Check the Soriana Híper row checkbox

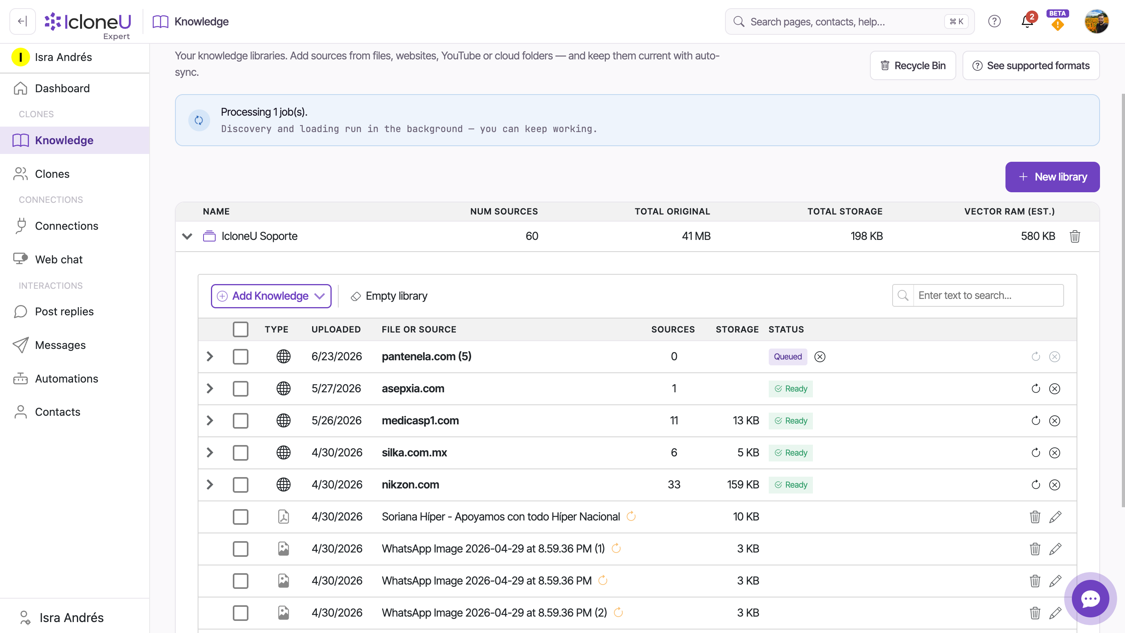point(240,517)
